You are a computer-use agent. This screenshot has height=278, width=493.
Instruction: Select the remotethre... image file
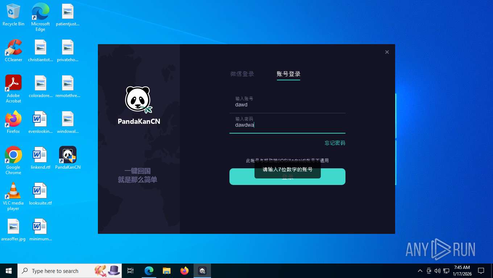pyautogui.click(x=68, y=87)
